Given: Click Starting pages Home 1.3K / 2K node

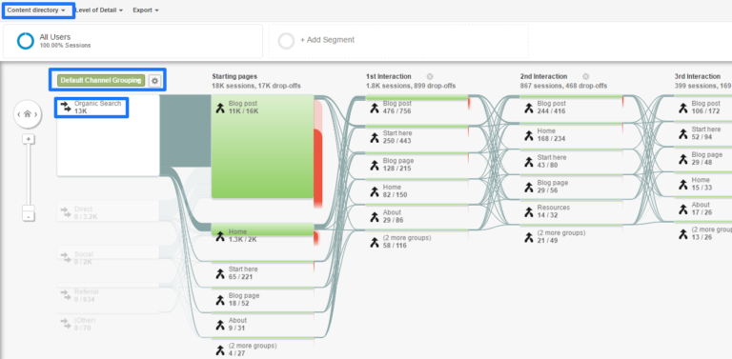Looking at the screenshot, I should (x=262, y=229).
